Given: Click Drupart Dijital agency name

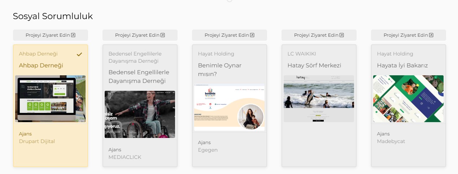Looking at the screenshot, I should 37,141.
